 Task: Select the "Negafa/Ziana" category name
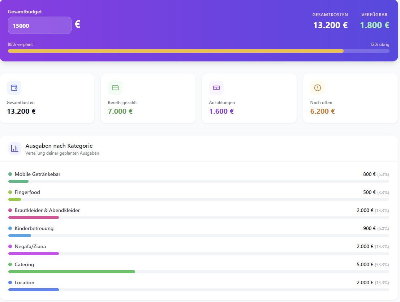[x=30, y=247]
